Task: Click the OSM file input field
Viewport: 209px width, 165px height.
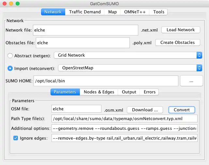Action: tap(76, 109)
